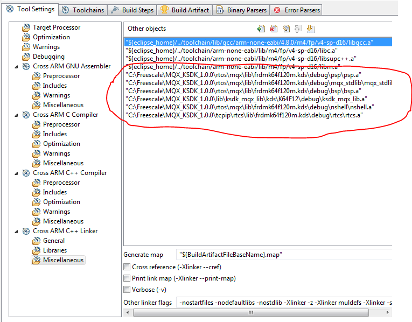412x322 pixels.
Task: Click the horizontal scrollbar thumb
Action: (250, 312)
